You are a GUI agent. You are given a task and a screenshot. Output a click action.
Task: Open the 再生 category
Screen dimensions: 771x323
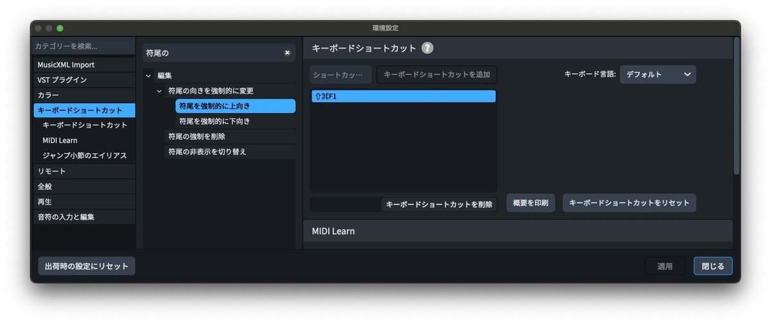pyautogui.click(x=84, y=202)
